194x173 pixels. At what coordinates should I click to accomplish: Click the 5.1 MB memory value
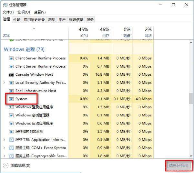(103, 82)
